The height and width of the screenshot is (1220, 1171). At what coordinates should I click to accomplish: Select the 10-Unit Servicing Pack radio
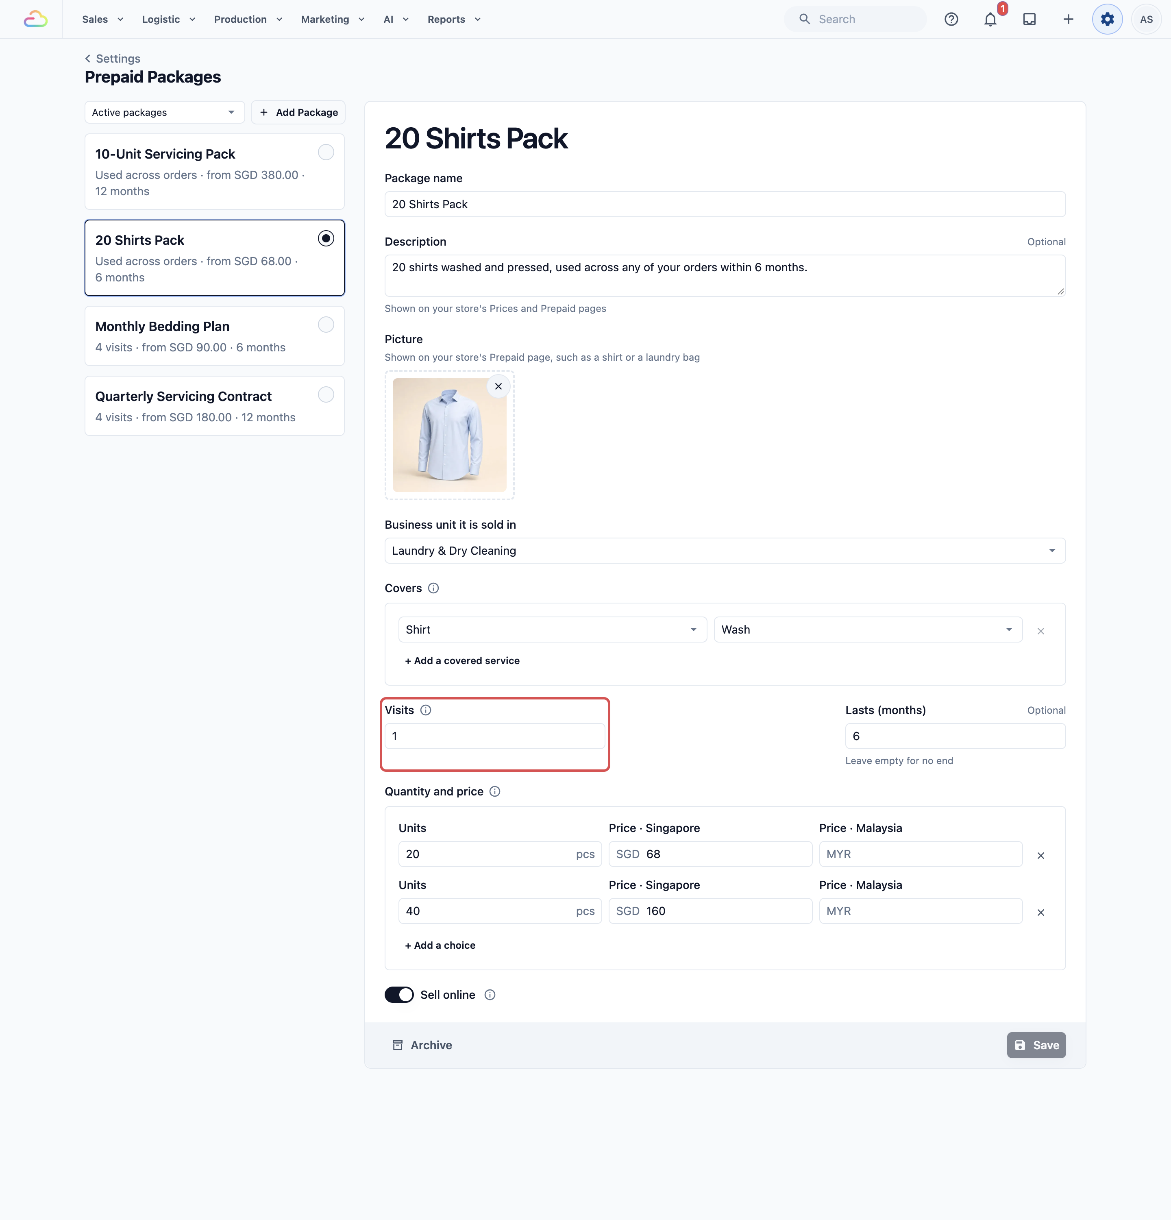[326, 152]
